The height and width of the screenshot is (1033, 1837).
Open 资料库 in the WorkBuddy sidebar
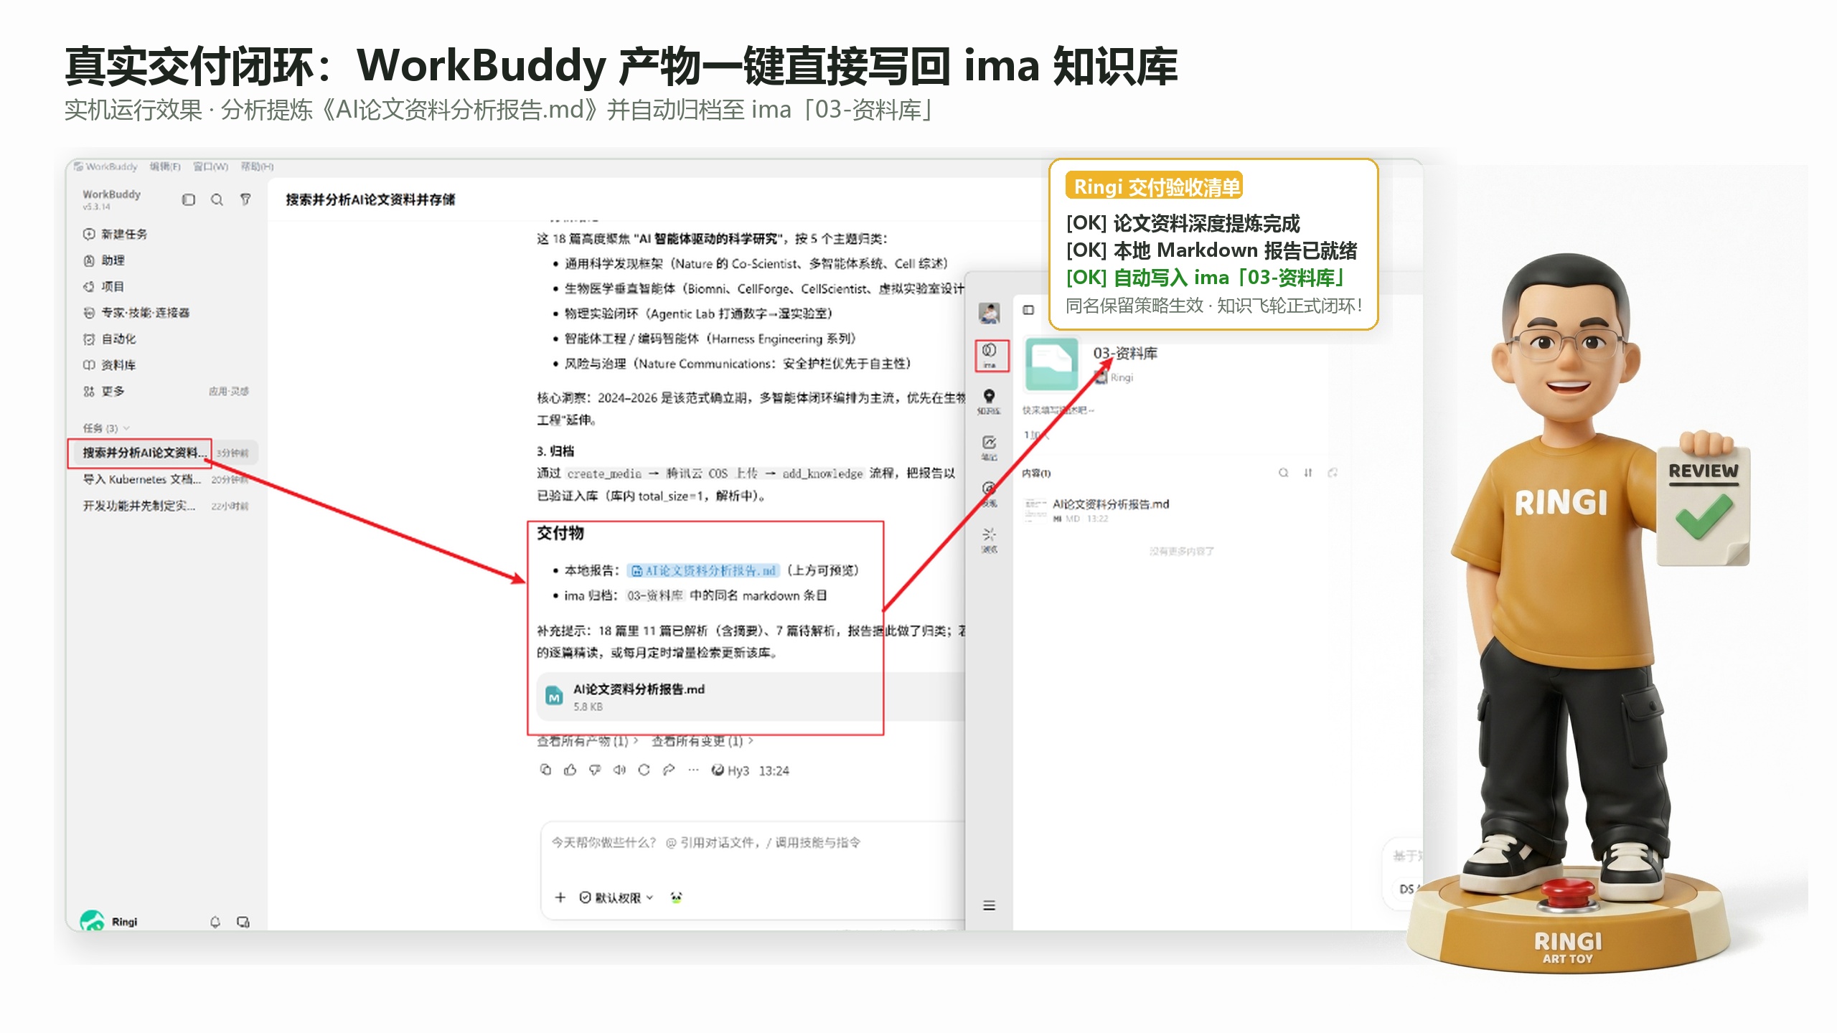click(x=109, y=365)
